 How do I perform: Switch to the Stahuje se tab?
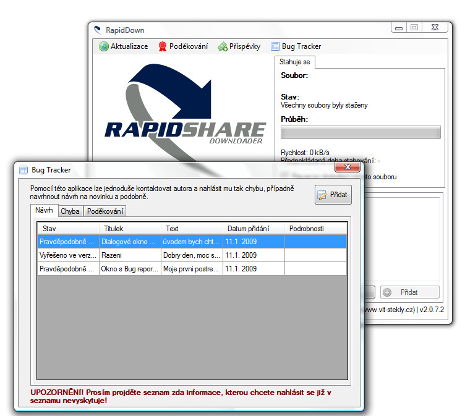[x=294, y=62]
